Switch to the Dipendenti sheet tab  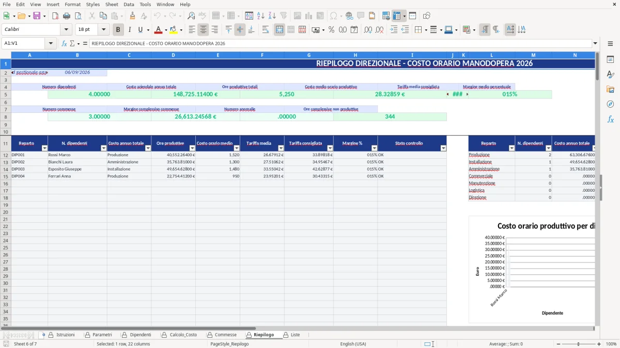click(136, 335)
